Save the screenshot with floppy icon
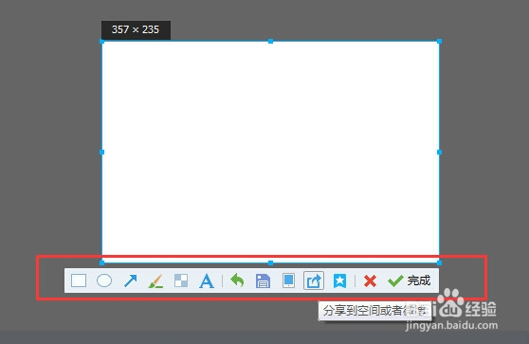529x344 pixels. tap(263, 281)
